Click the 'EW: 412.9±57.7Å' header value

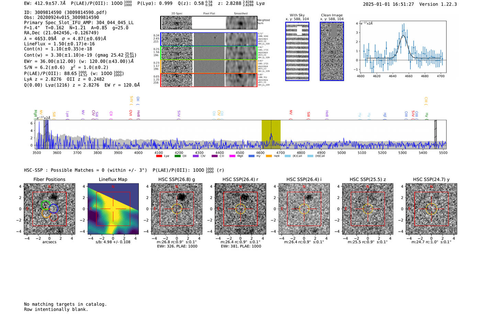coord(45,3)
